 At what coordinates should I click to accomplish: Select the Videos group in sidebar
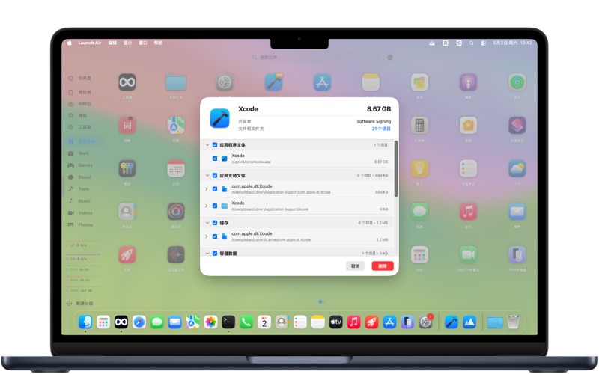pyautogui.click(x=80, y=213)
